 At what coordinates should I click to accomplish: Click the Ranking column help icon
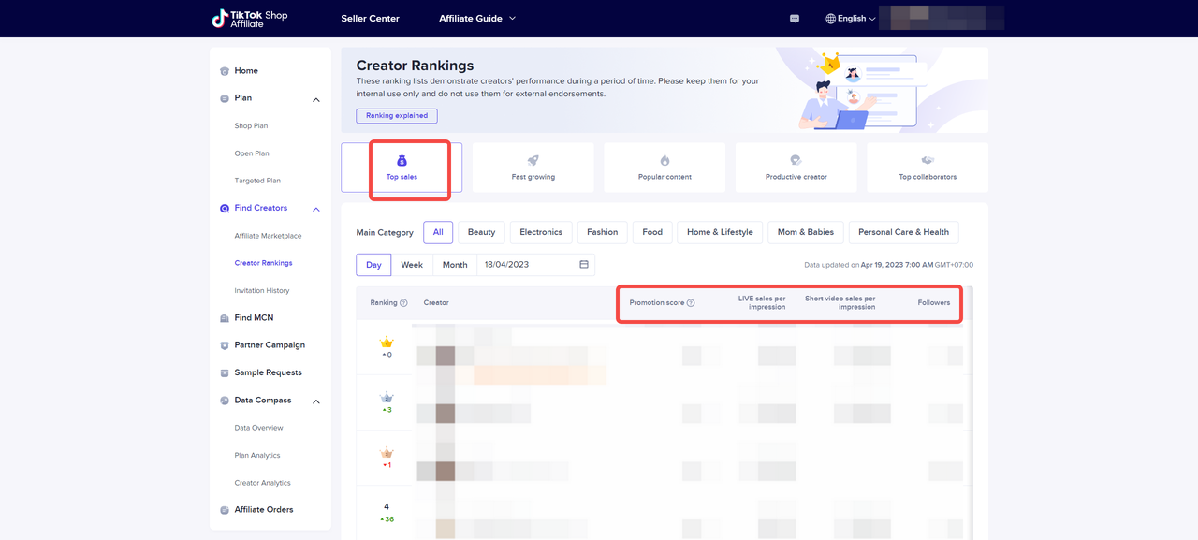tap(403, 303)
